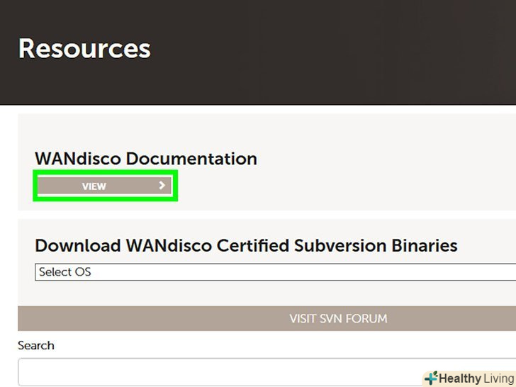Click the VISIT SVN FORUM button
Image resolution: width=516 pixels, height=387 pixels.
[x=267, y=318]
